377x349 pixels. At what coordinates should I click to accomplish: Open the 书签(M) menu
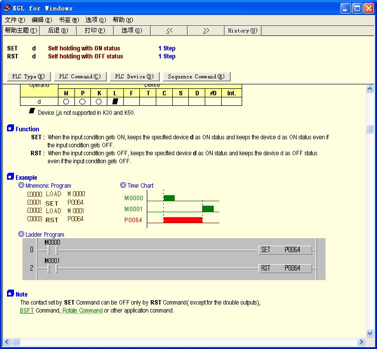pyautogui.click(x=69, y=20)
